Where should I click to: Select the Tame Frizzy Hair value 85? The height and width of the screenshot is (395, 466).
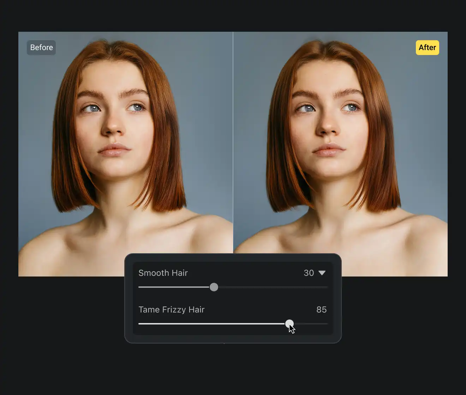(x=321, y=310)
